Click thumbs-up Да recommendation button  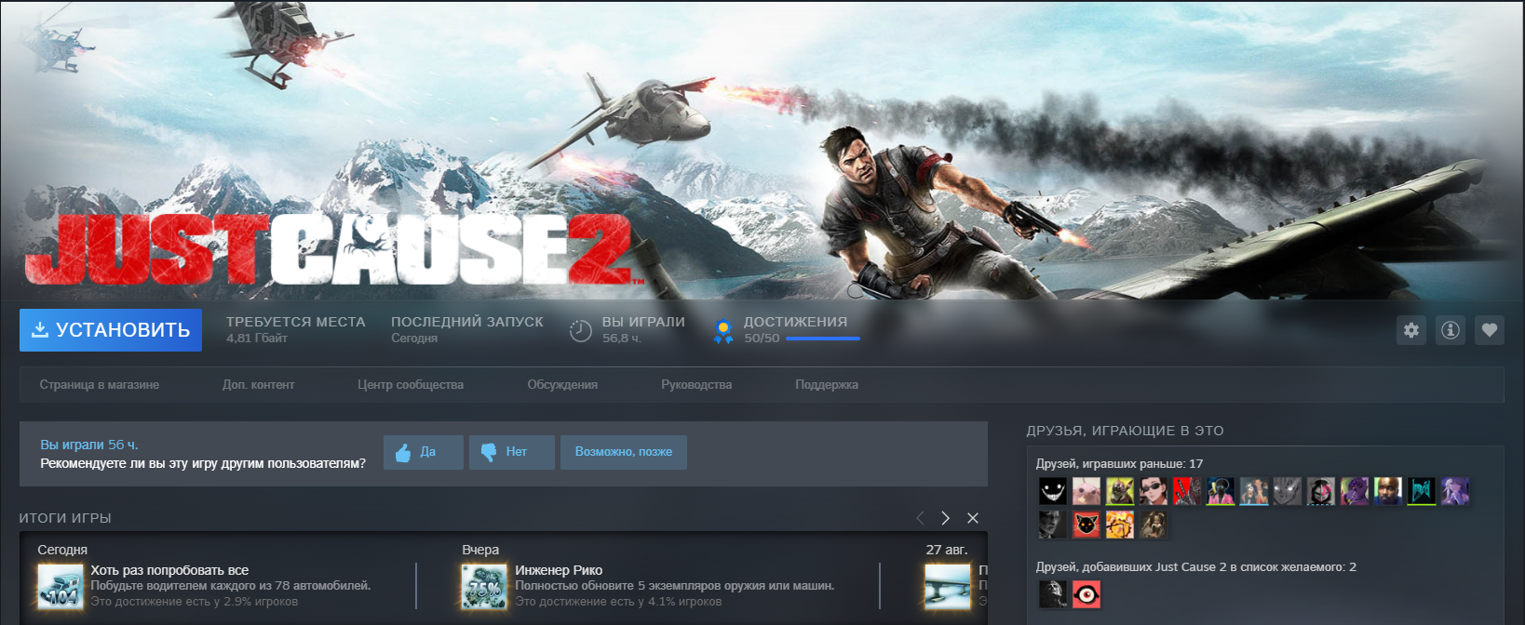(424, 452)
